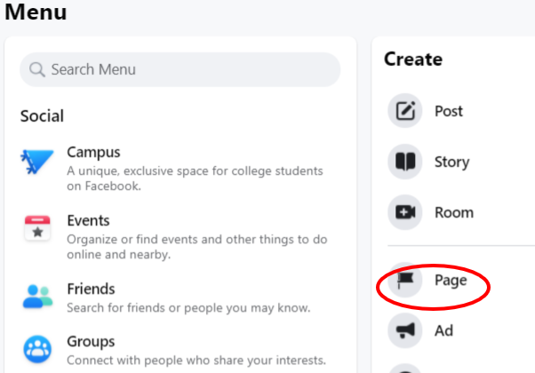Open the Groups icon
This screenshot has width=535, height=373.
click(37, 350)
